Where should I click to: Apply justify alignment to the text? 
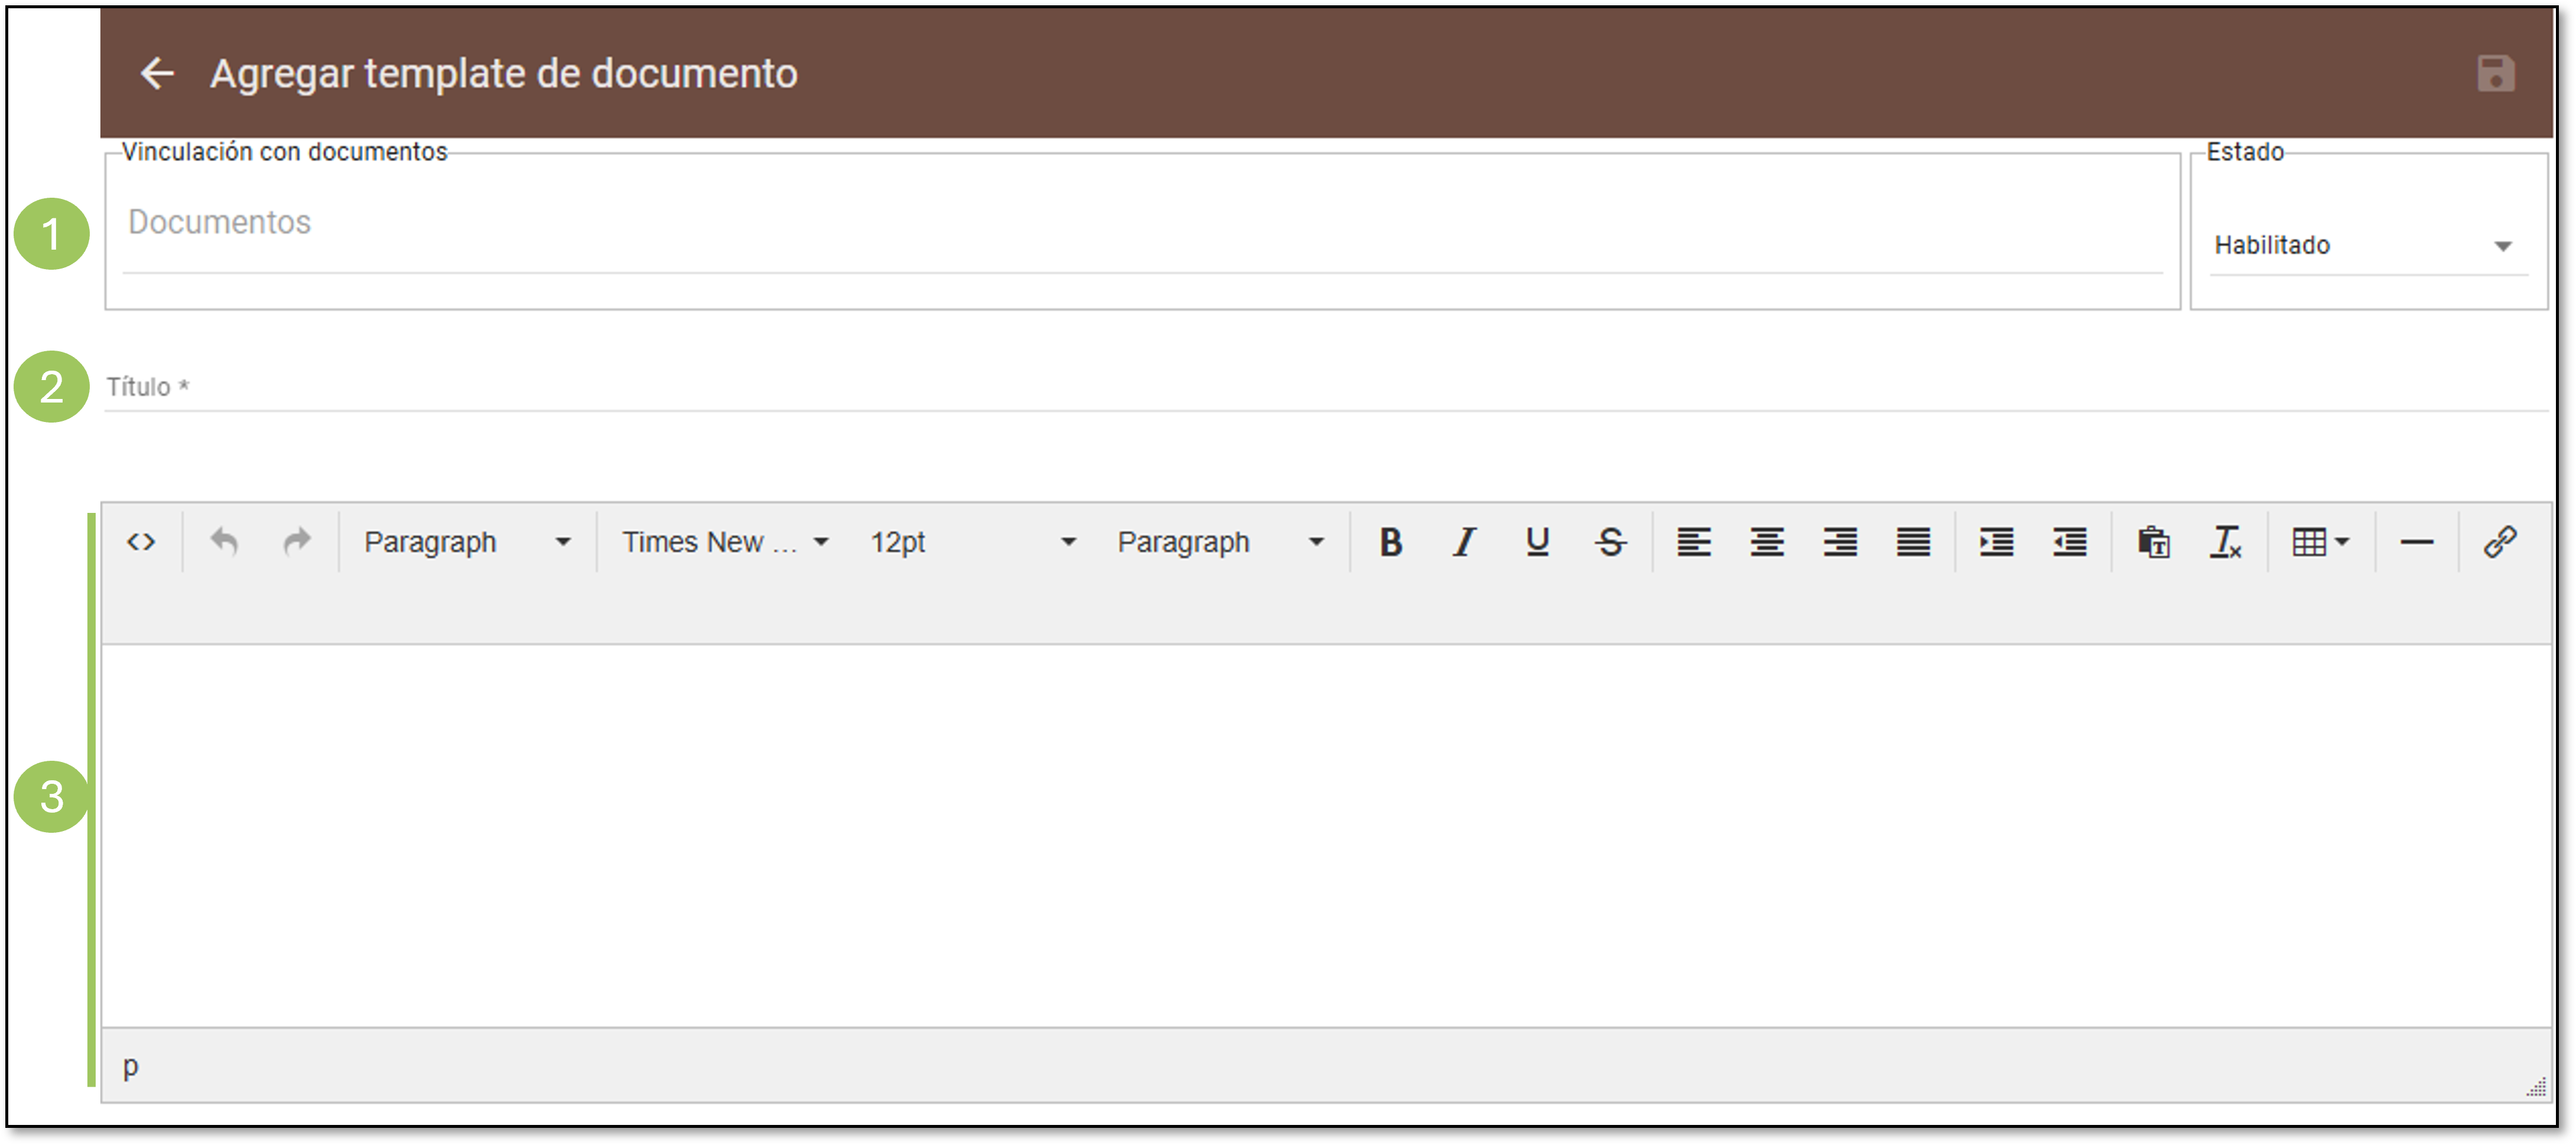[1912, 542]
